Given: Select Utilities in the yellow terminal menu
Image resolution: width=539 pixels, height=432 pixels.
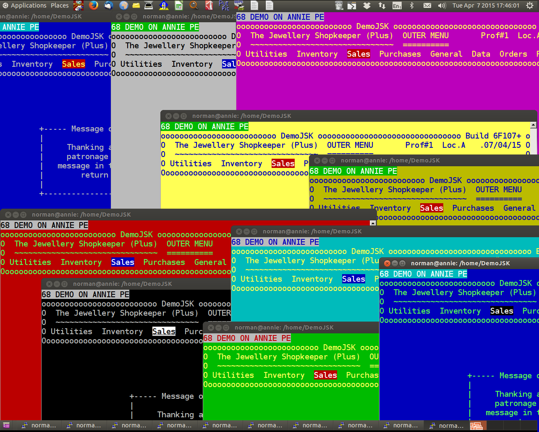Looking at the screenshot, I should (x=191, y=163).
